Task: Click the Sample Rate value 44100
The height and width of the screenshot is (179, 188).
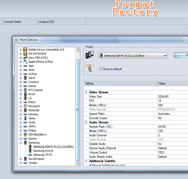Action: pyautogui.click(x=162, y=126)
